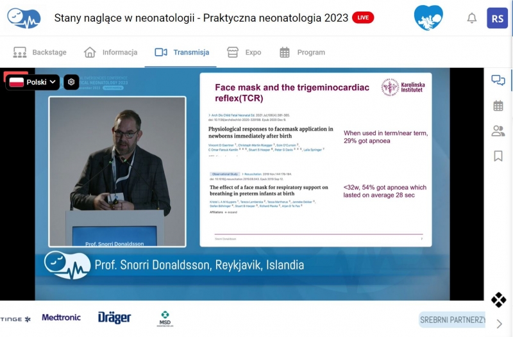Click the Dräger sponsor logo
The width and height of the screenshot is (513, 337).
click(x=114, y=318)
